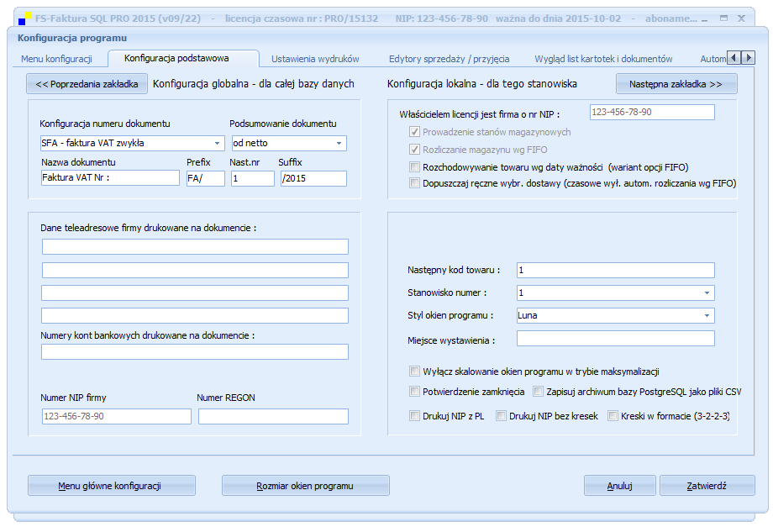Viewport: 773px width, 527px height.
Task: Click the Numer REGON field
Action: tap(273, 416)
